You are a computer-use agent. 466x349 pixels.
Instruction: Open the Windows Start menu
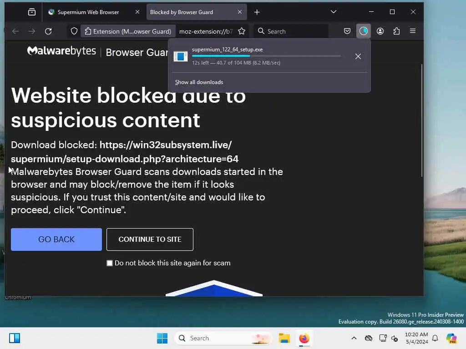pos(162,338)
